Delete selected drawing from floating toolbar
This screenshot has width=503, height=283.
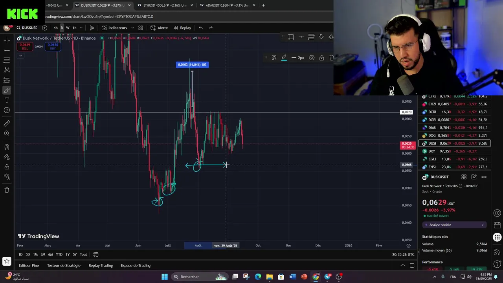pos(331,58)
